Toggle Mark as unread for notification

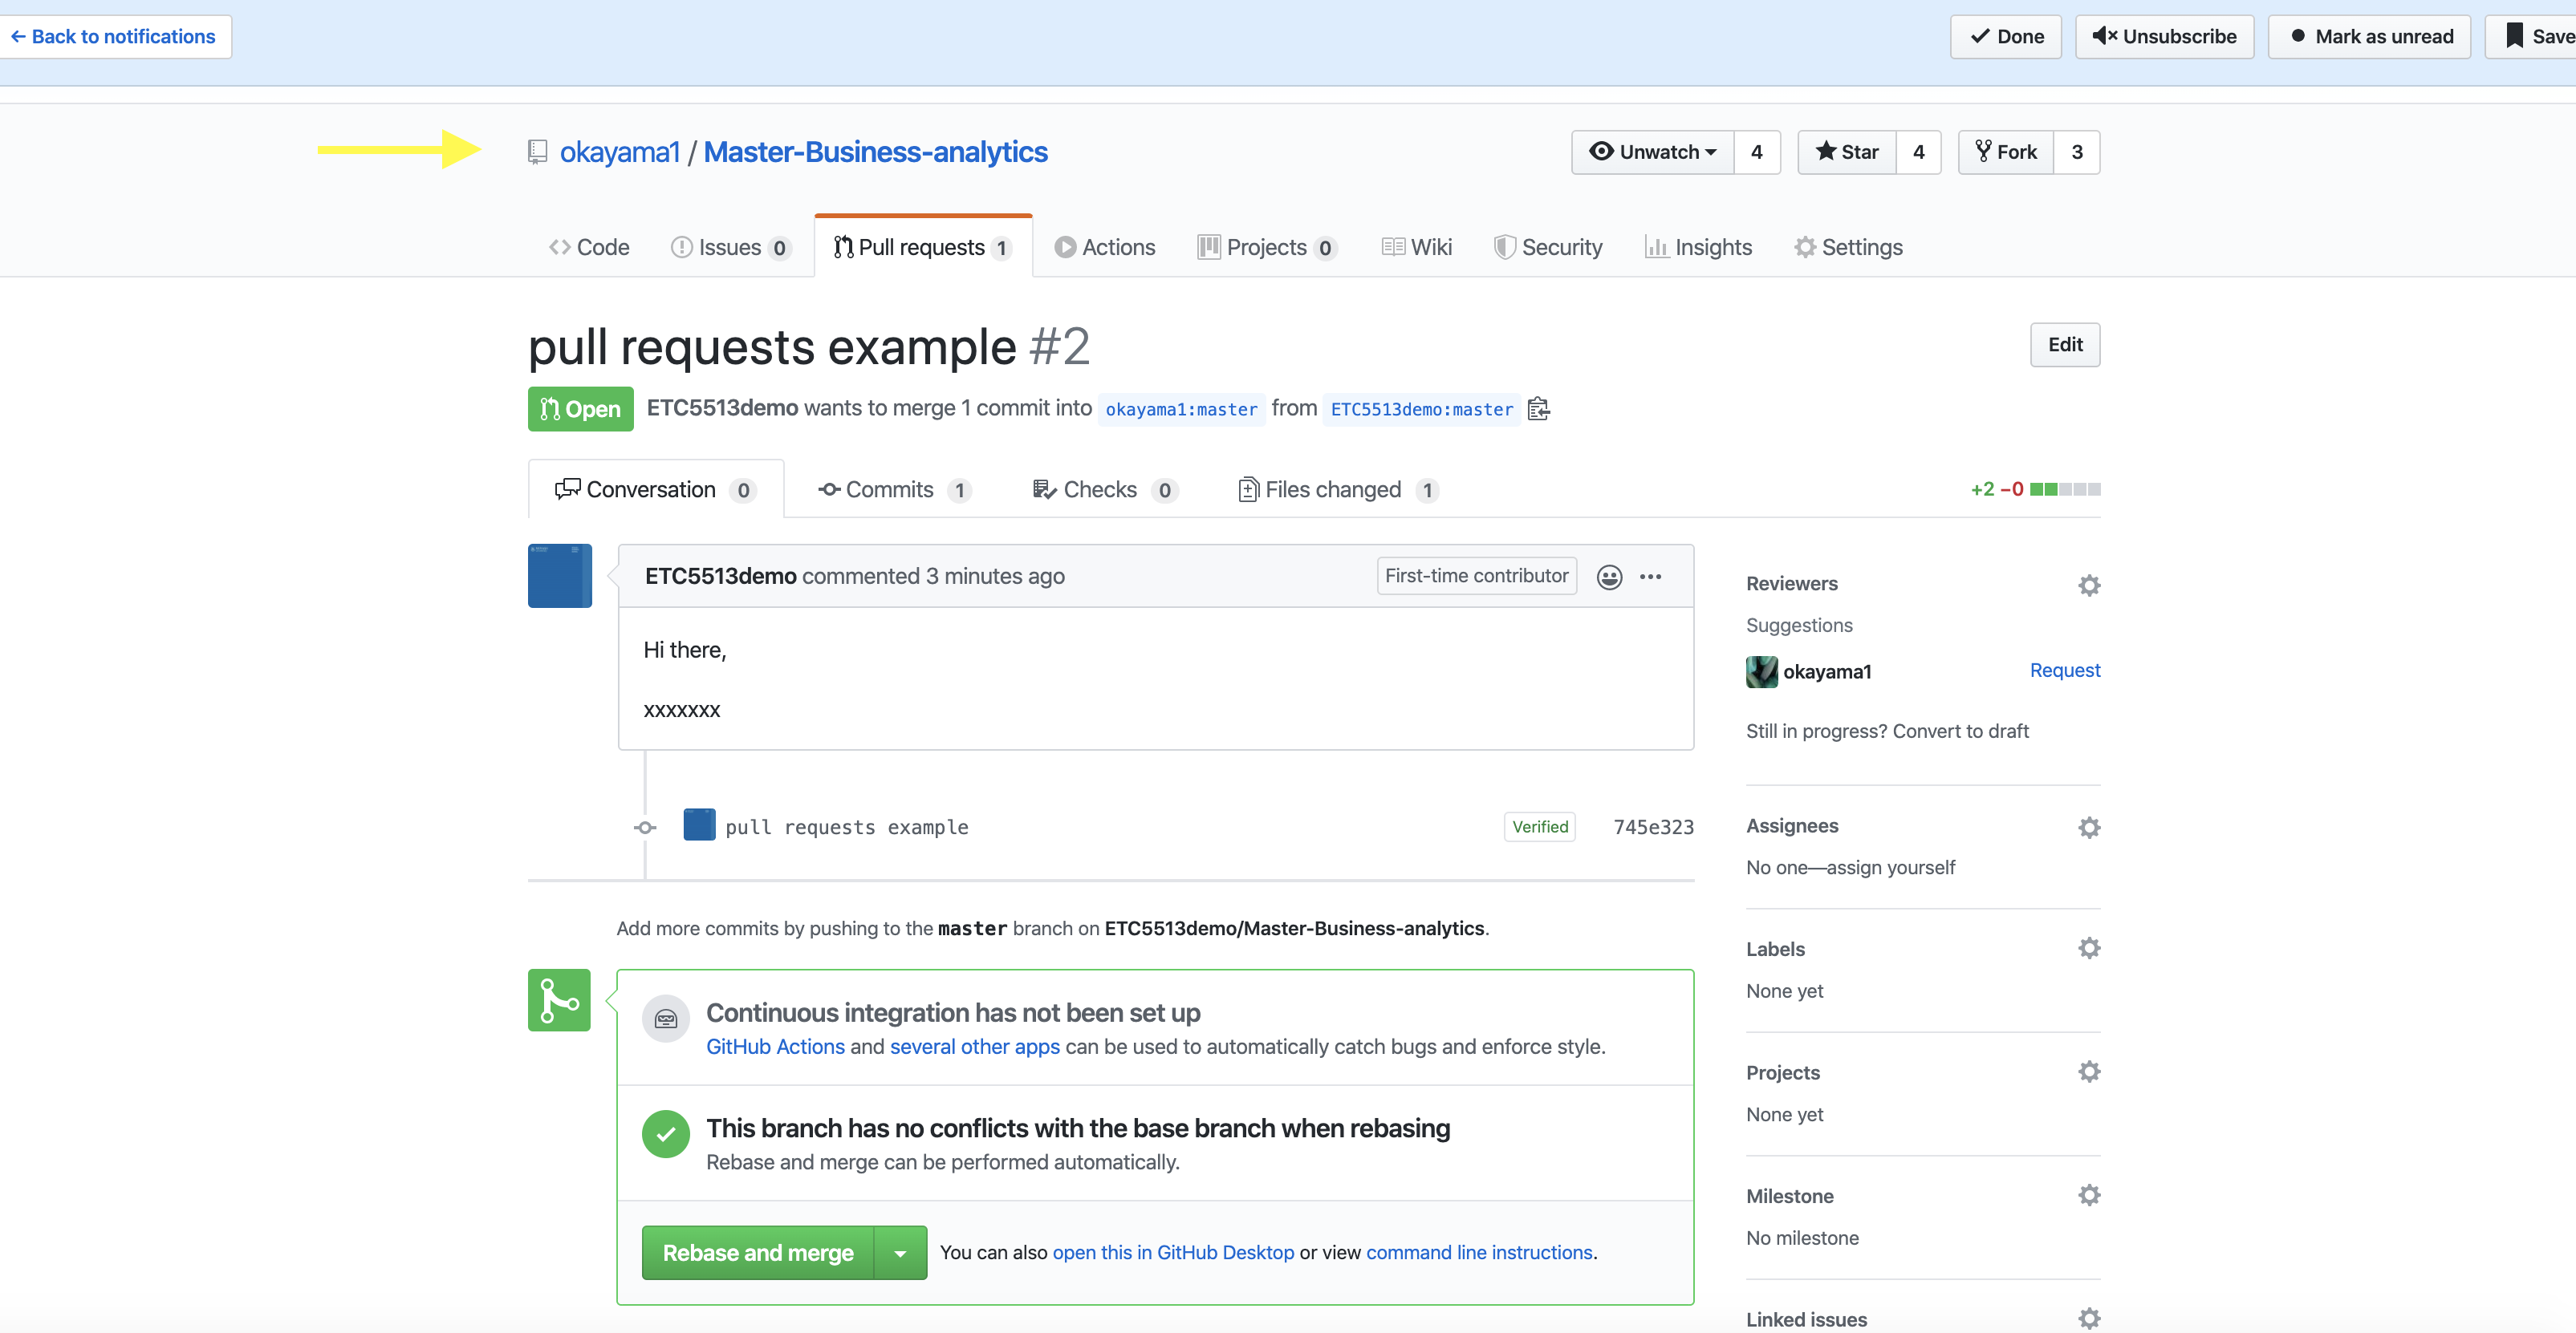tap(2369, 37)
